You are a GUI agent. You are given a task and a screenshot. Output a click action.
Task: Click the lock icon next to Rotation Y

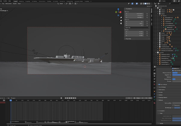click(x=147, y=23)
